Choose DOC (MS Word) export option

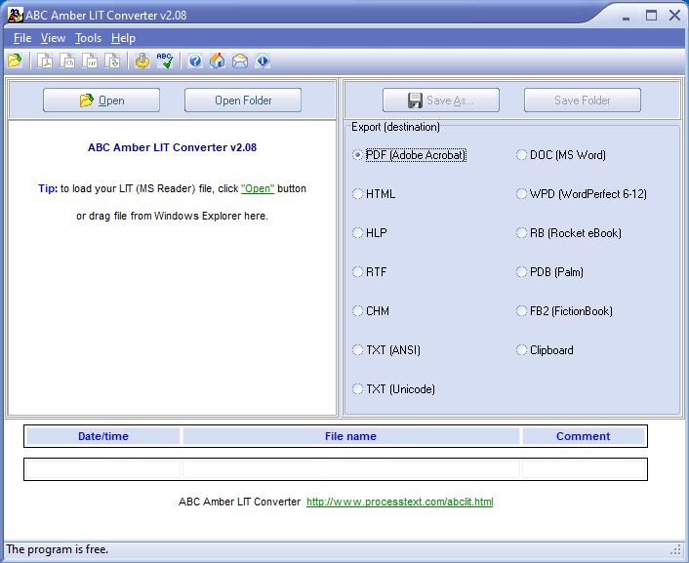coord(561,155)
